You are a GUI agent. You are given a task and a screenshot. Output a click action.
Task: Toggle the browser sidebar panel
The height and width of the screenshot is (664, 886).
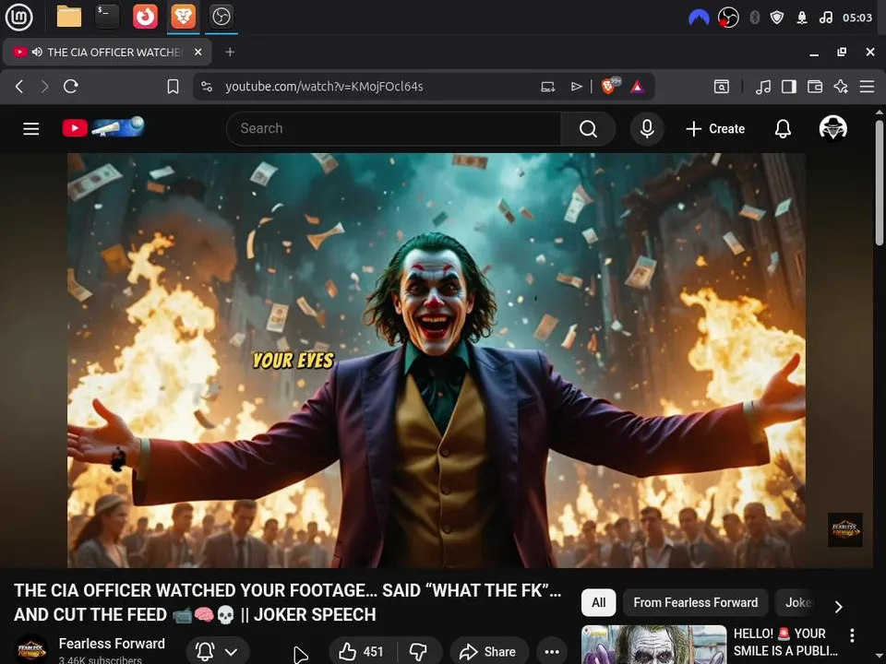coord(789,87)
